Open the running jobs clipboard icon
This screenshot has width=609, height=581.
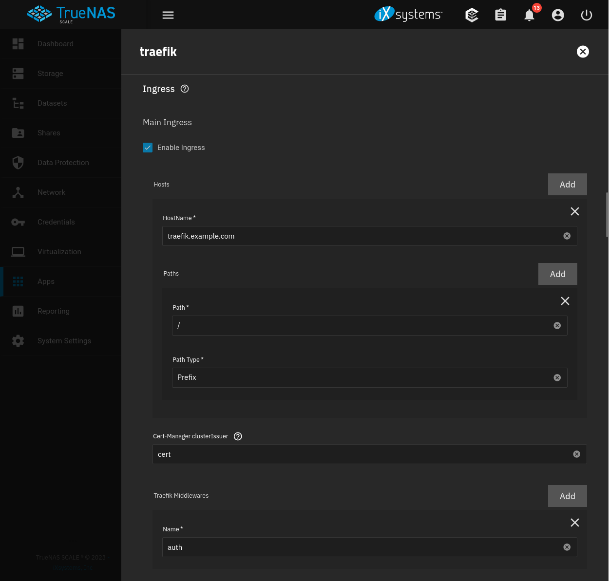click(x=500, y=15)
